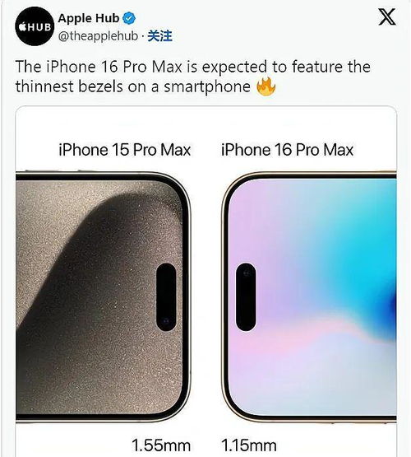Click the Apple Hub display name

[x=89, y=18]
